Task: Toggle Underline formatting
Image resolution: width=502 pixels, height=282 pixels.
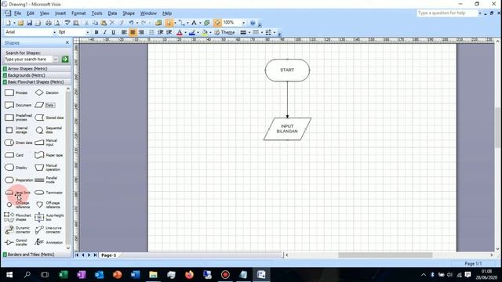Action: (x=113, y=32)
